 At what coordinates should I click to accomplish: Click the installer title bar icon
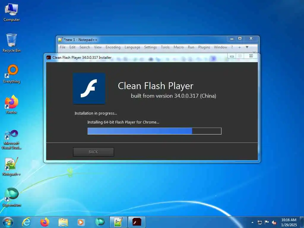click(x=49, y=58)
